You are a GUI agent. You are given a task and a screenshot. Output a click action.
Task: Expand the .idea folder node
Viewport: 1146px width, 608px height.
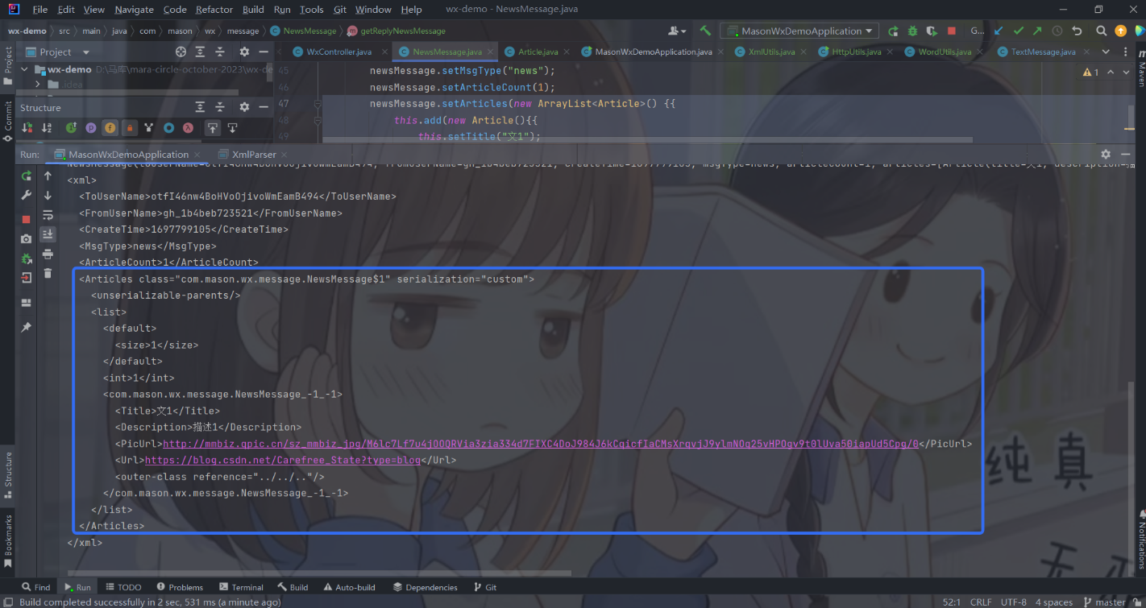point(38,84)
